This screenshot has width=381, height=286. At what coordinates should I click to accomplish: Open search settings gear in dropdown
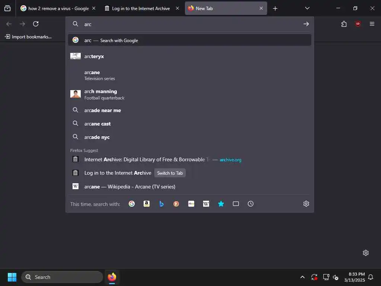coord(306,204)
